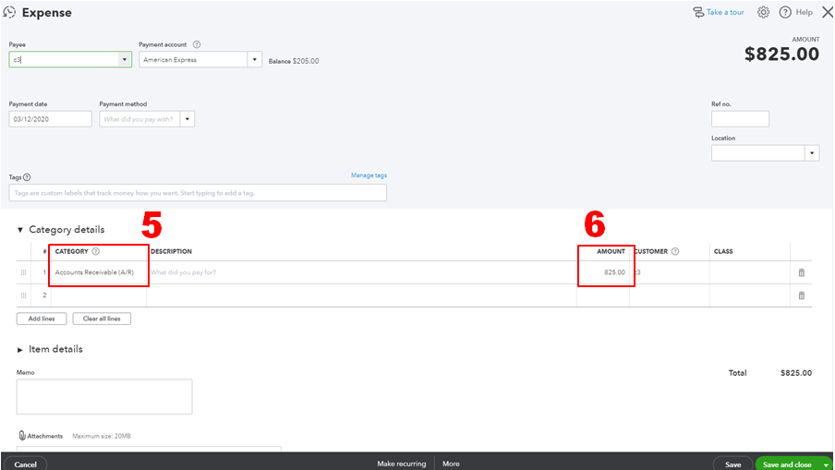Viewport: 835px width, 470px height.
Task: Click the Balance $205.00 text
Action: coord(294,61)
